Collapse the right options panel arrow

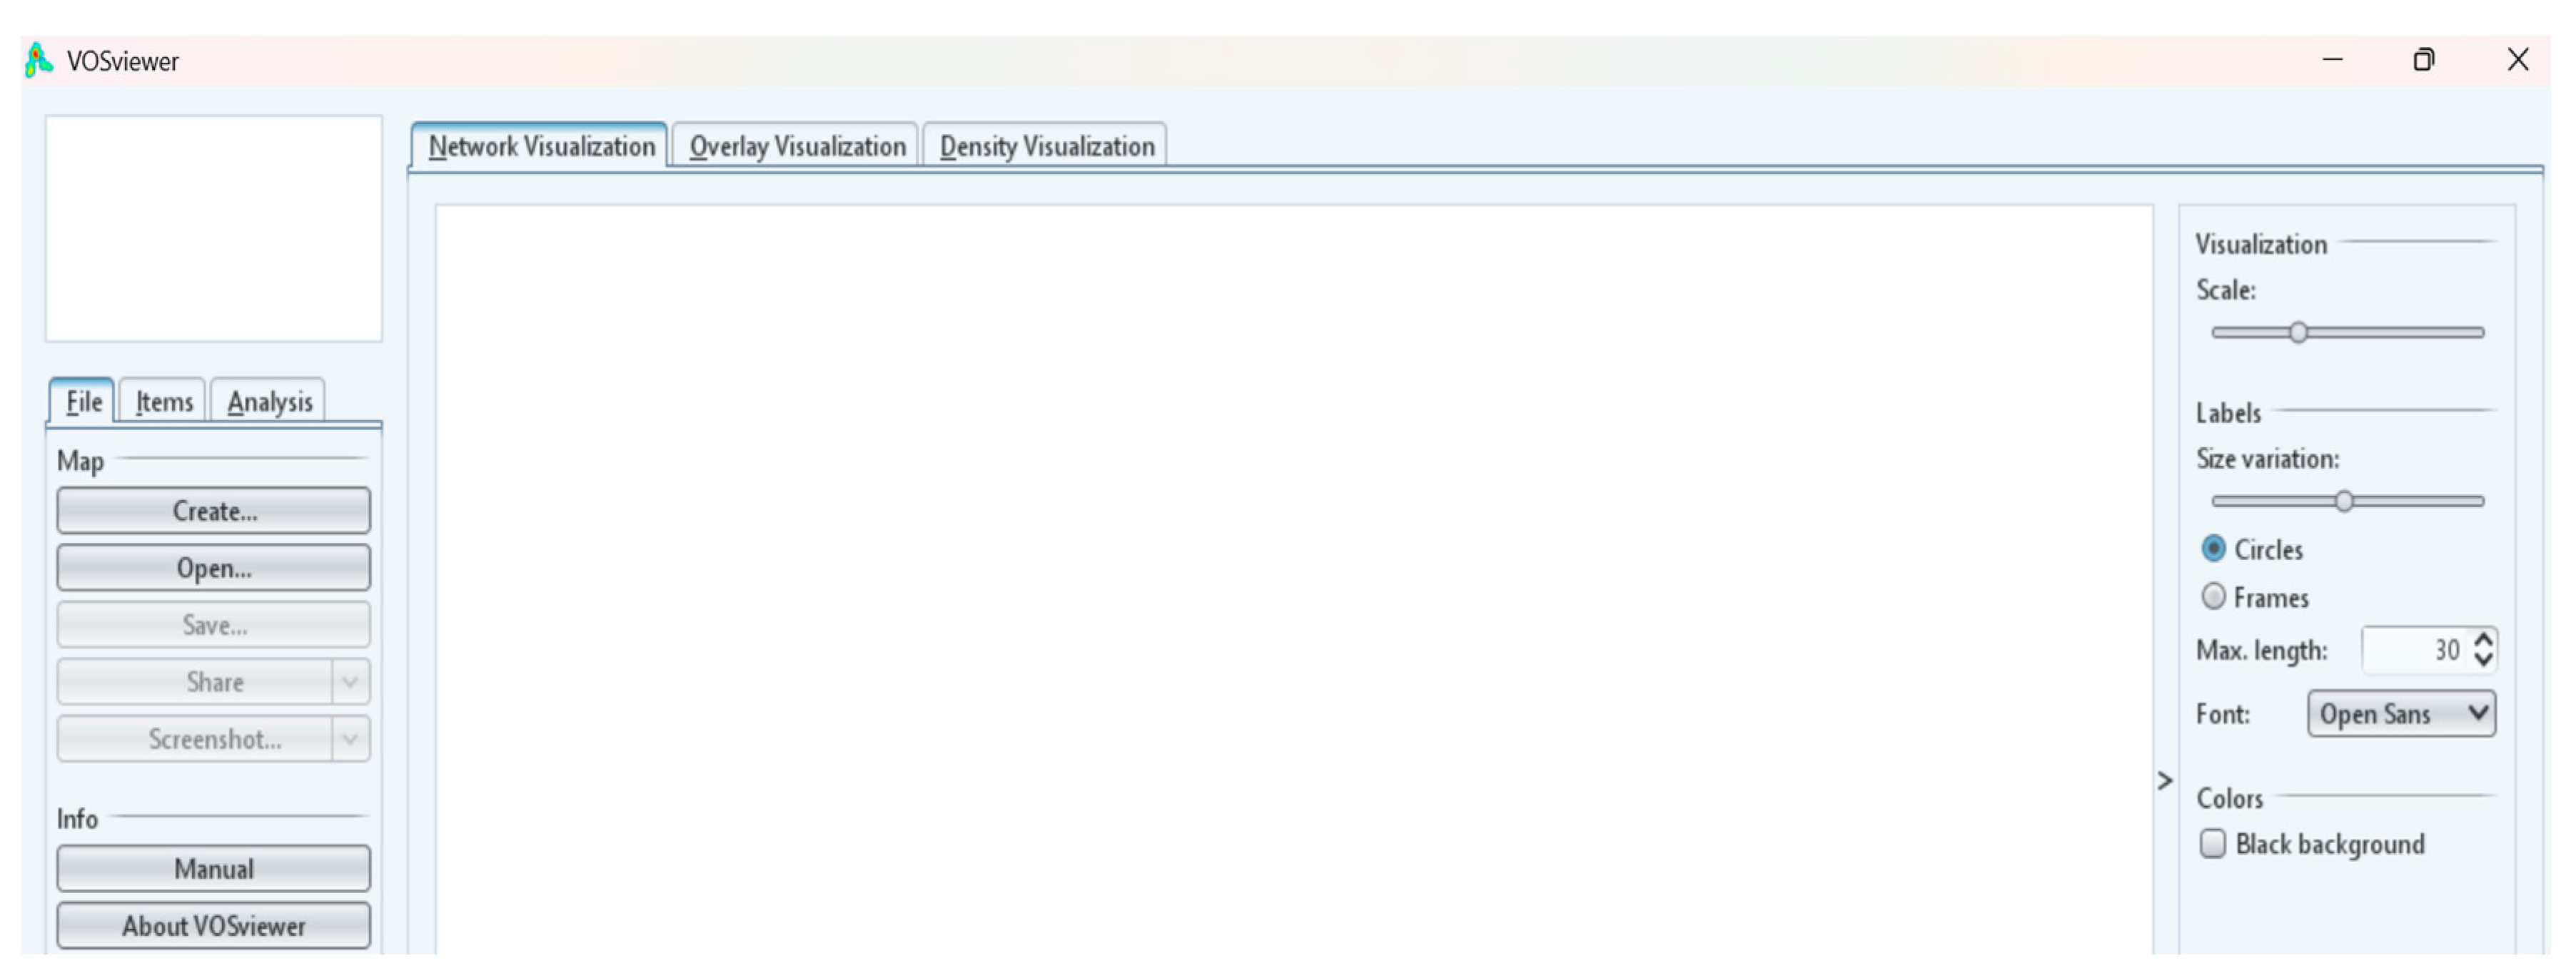coord(2165,781)
